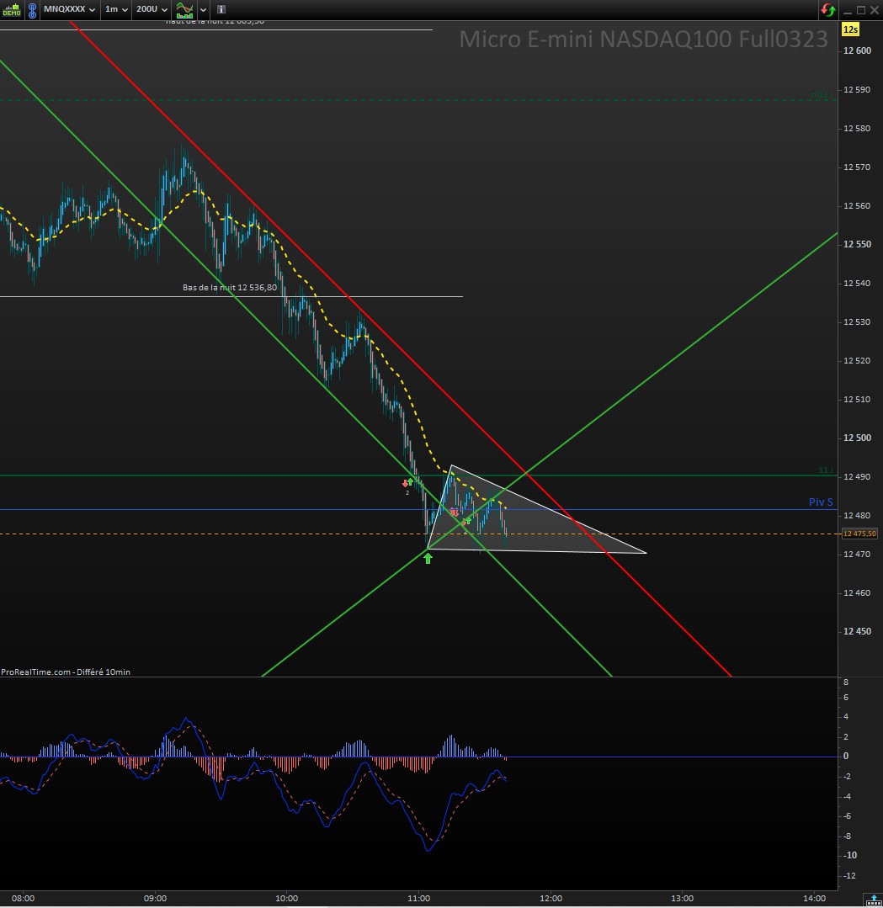This screenshot has width=883, height=908.
Task: Open the MNQXXXX instrument dropdown
Action: pyautogui.click(x=70, y=9)
